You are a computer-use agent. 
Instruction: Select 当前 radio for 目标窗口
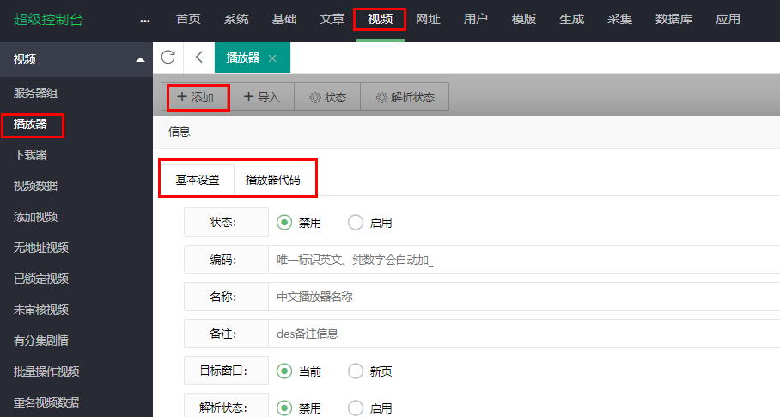(x=285, y=371)
